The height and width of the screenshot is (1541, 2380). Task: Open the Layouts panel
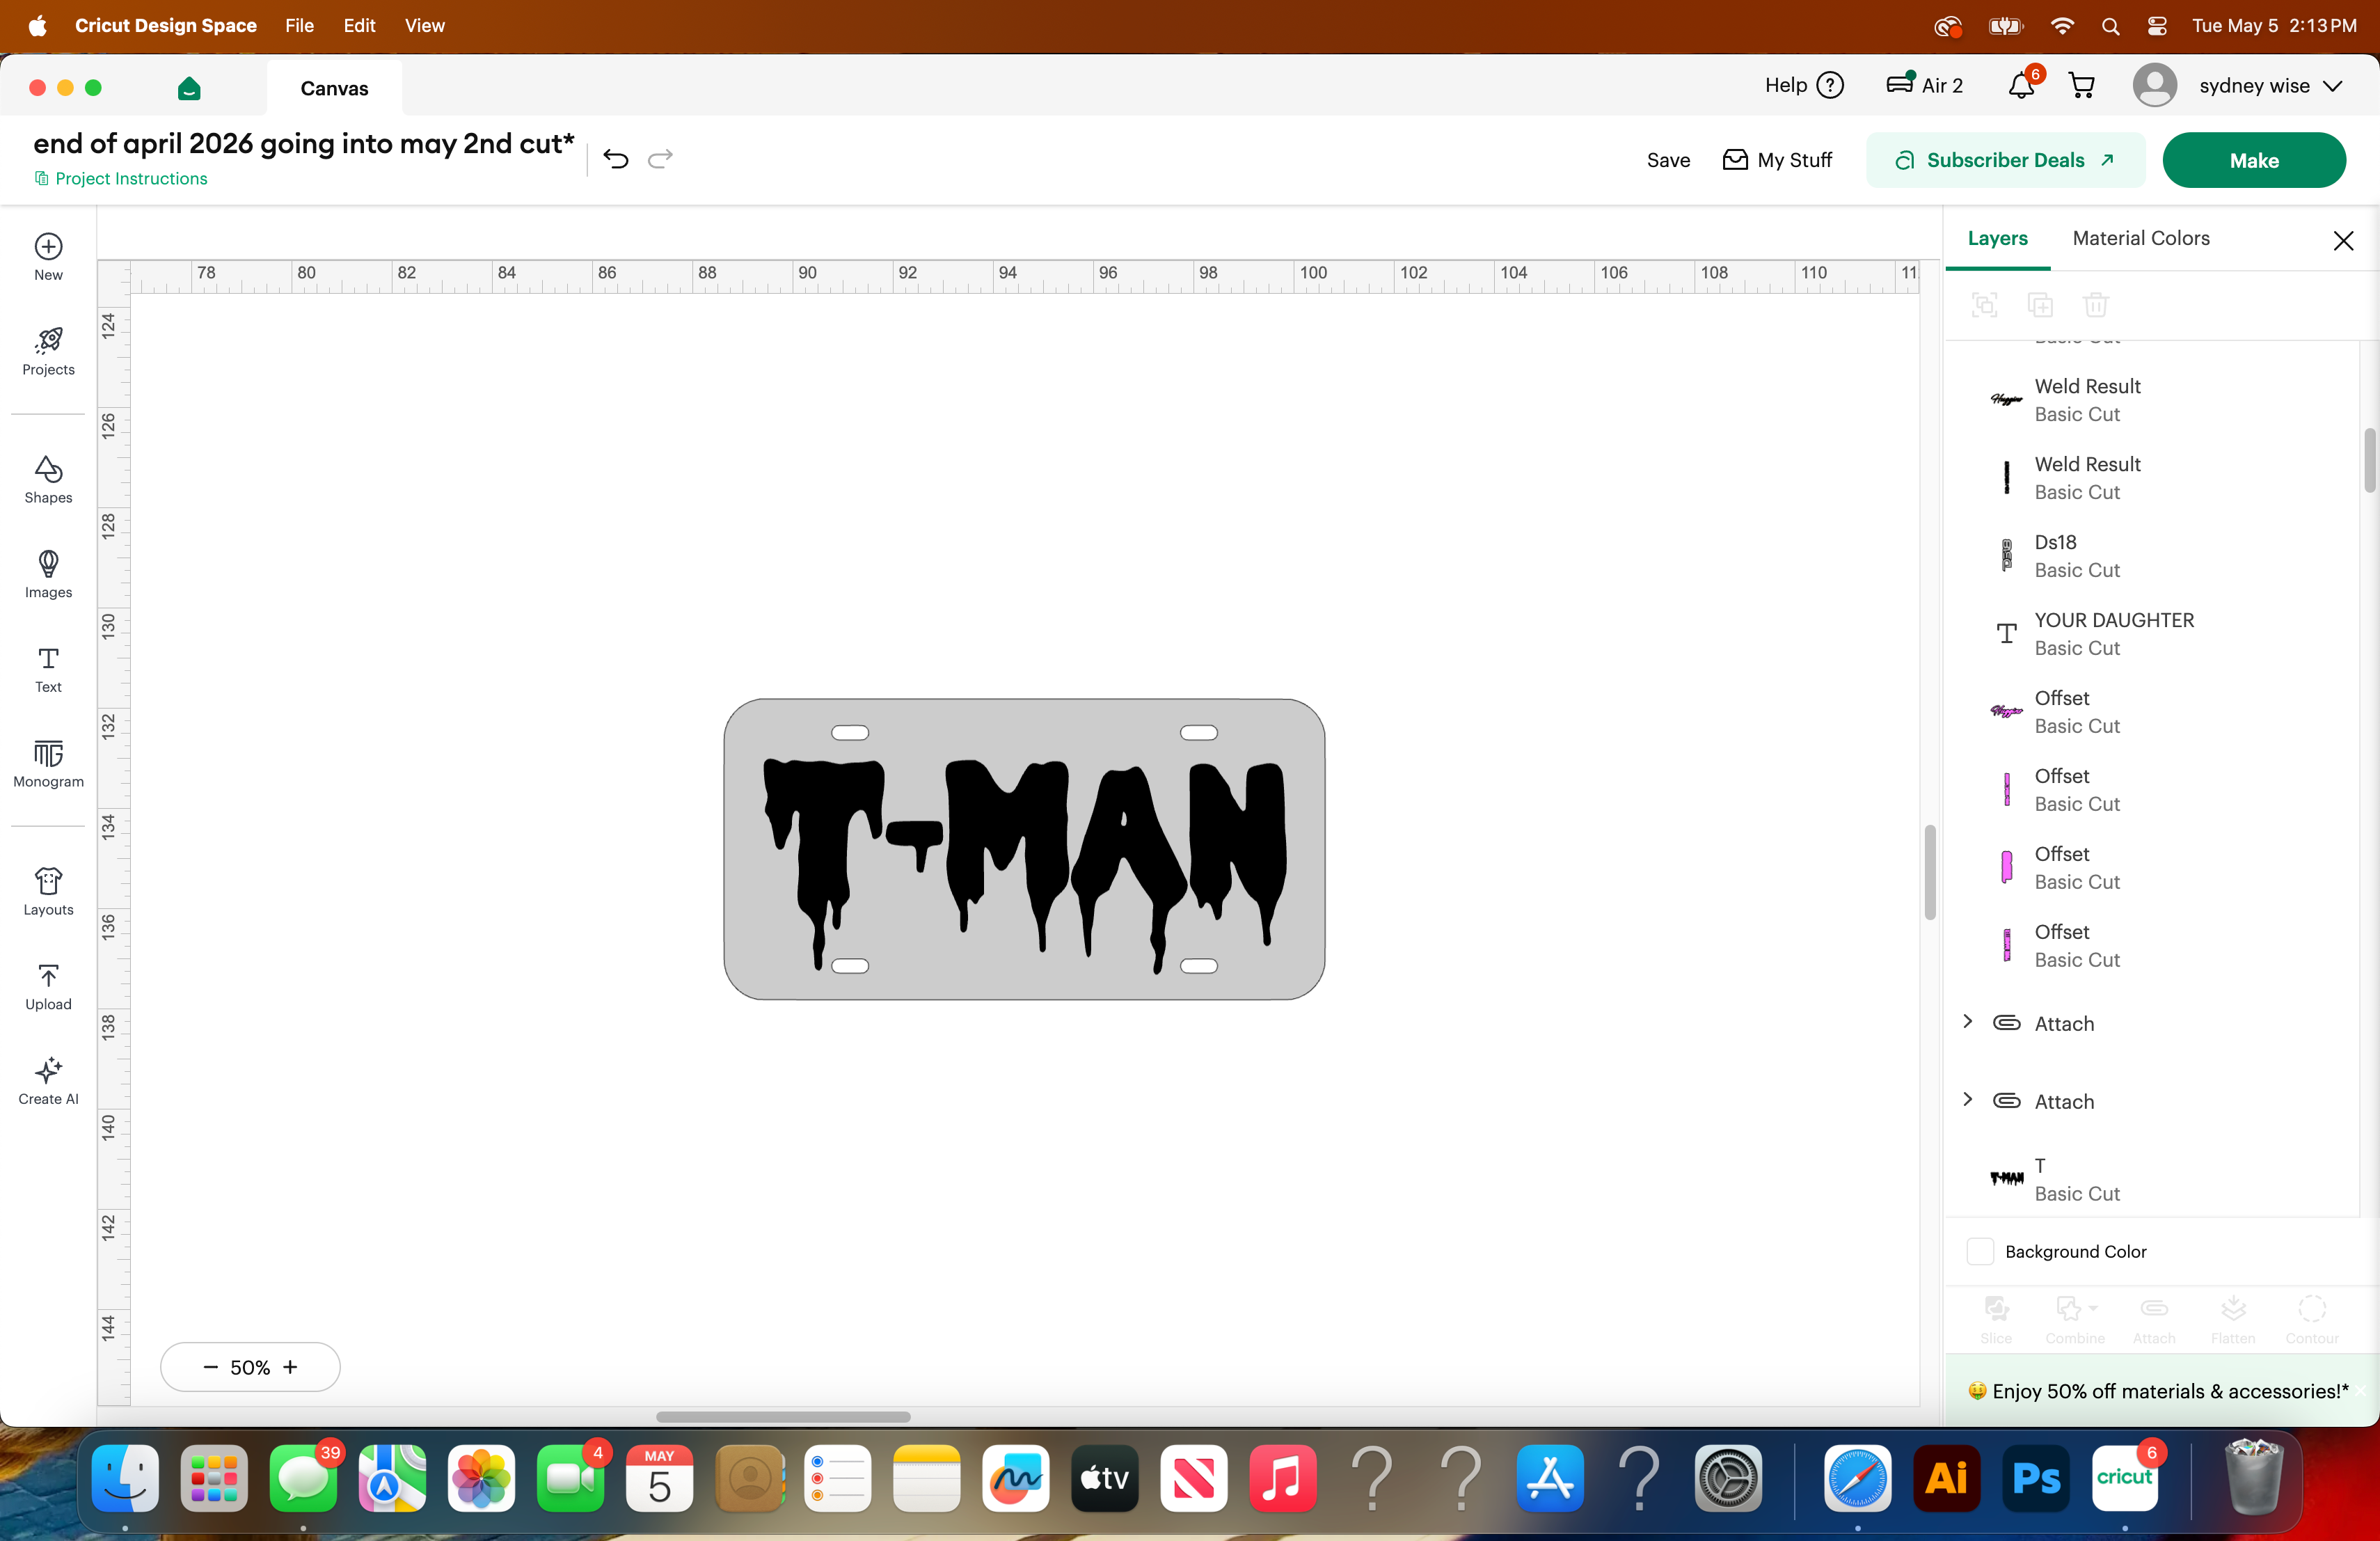pyautogui.click(x=48, y=892)
